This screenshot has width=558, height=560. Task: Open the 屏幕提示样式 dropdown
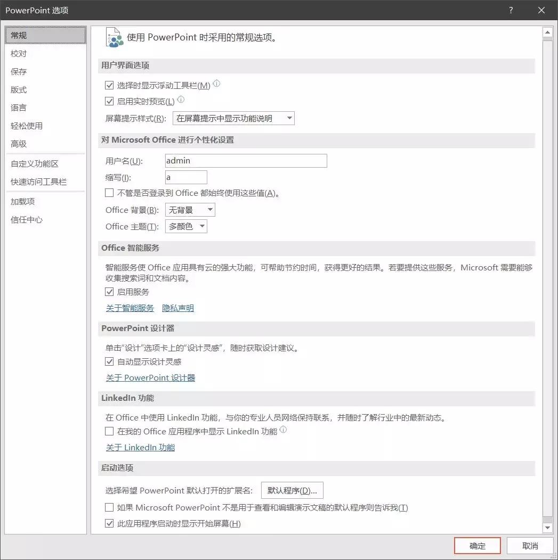pyautogui.click(x=290, y=118)
